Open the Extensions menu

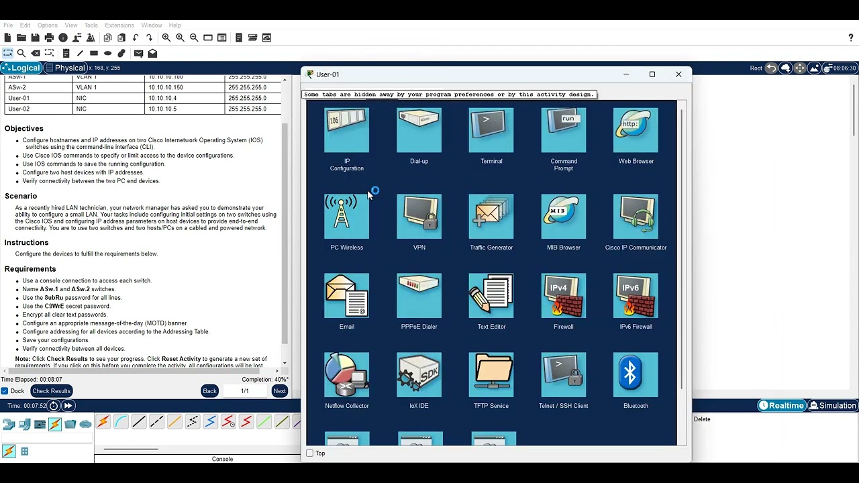tap(119, 25)
